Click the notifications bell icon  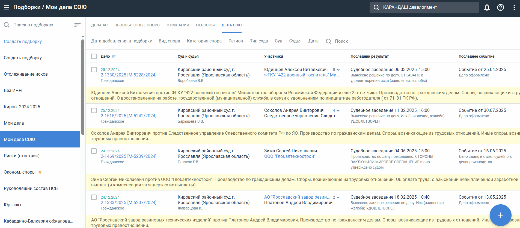(487, 7)
